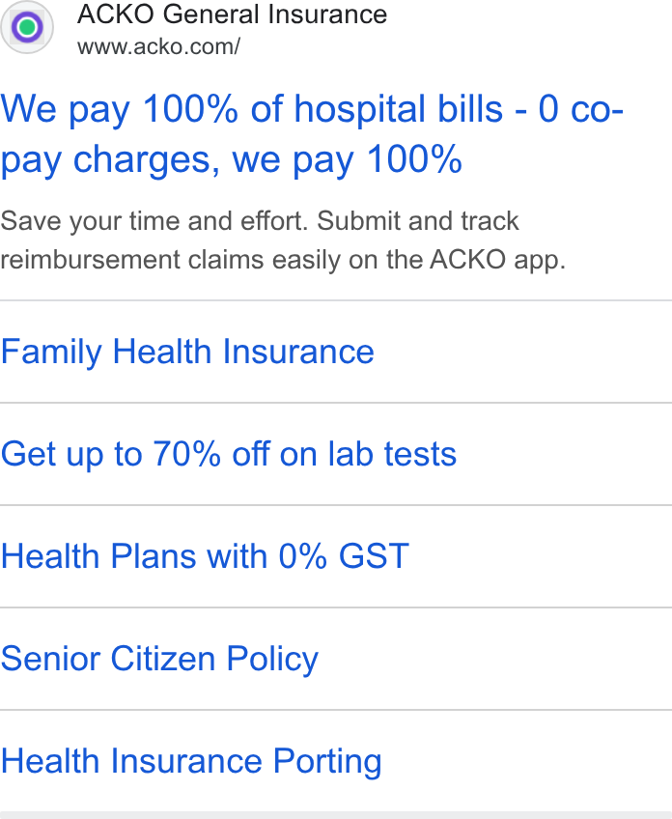The image size is (672, 819).
Task: Click the www.acko.com/ URL text
Action: [x=158, y=46]
